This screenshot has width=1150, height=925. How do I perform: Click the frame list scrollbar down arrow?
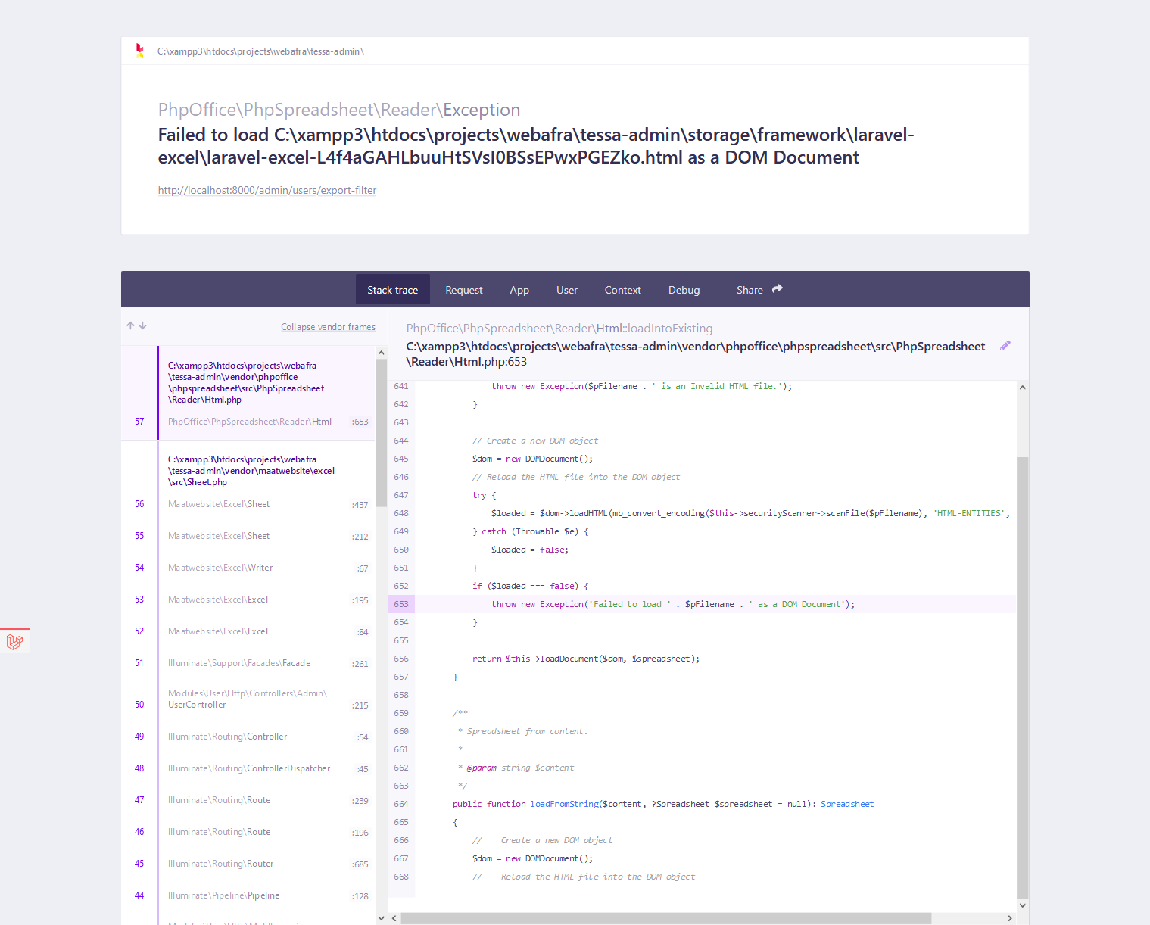(381, 918)
